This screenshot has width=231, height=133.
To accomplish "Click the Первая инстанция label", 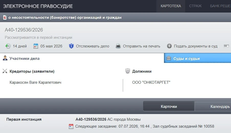I will pos(24,119).
